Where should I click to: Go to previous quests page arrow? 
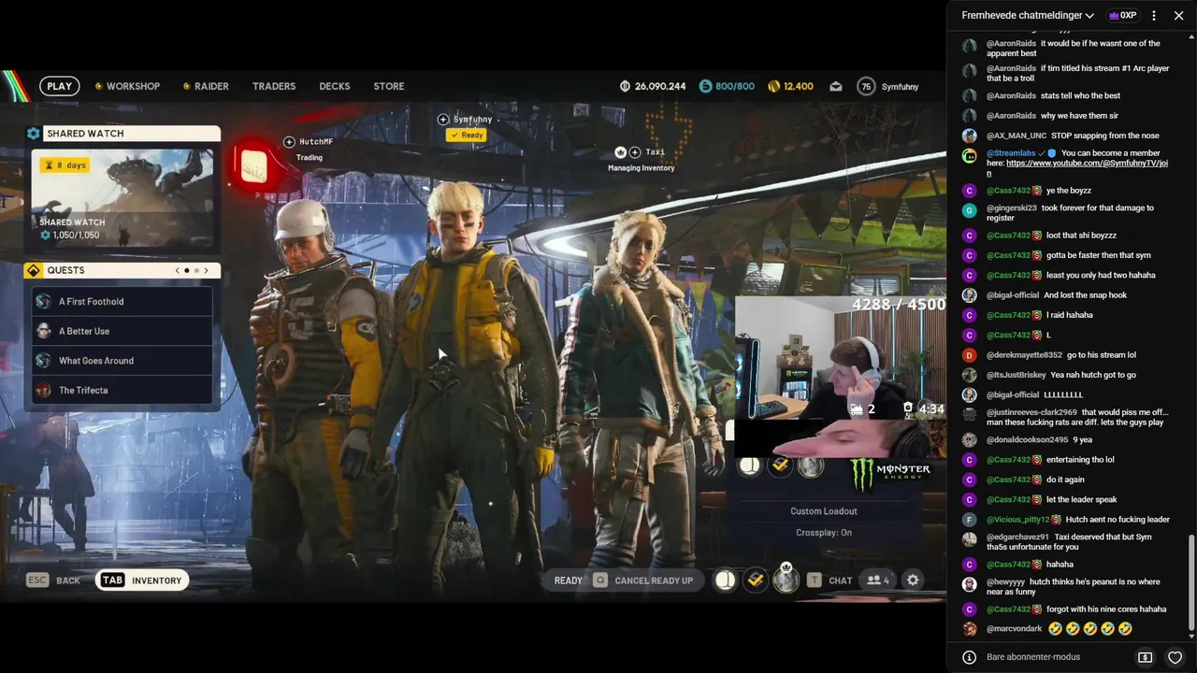pos(178,270)
